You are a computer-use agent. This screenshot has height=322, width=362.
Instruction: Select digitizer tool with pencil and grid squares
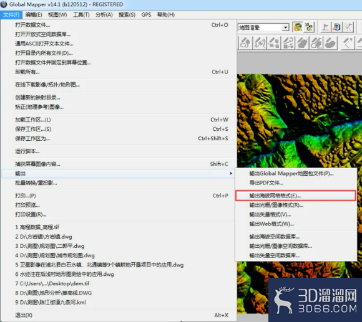[x=274, y=43]
